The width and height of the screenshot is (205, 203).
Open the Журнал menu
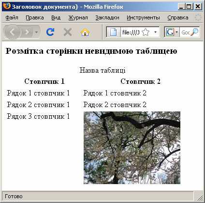coord(78,17)
